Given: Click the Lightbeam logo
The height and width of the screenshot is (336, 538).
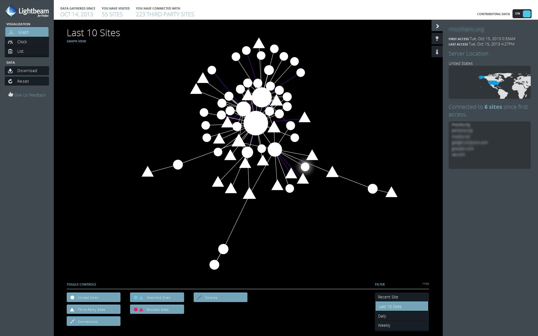Looking at the screenshot, I should click(27, 11).
